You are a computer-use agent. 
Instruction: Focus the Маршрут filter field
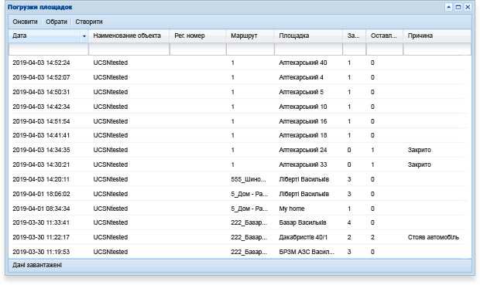250,49
